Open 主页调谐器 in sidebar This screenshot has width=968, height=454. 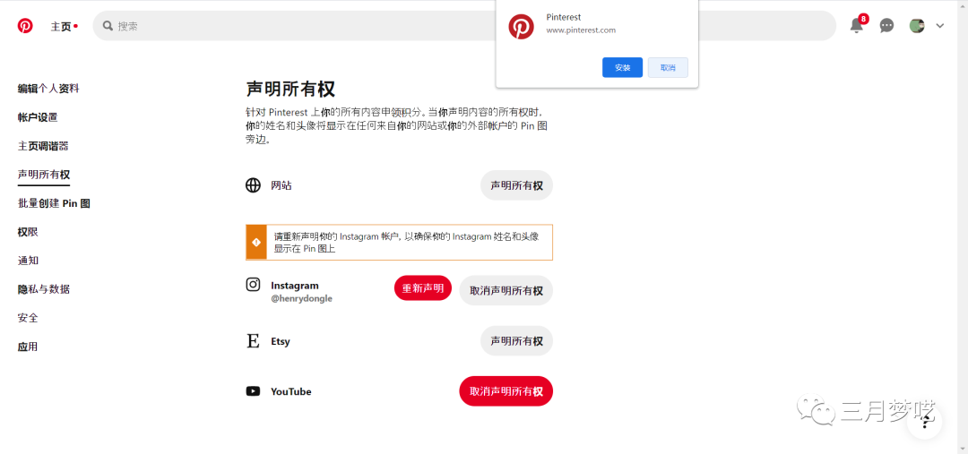[43, 146]
